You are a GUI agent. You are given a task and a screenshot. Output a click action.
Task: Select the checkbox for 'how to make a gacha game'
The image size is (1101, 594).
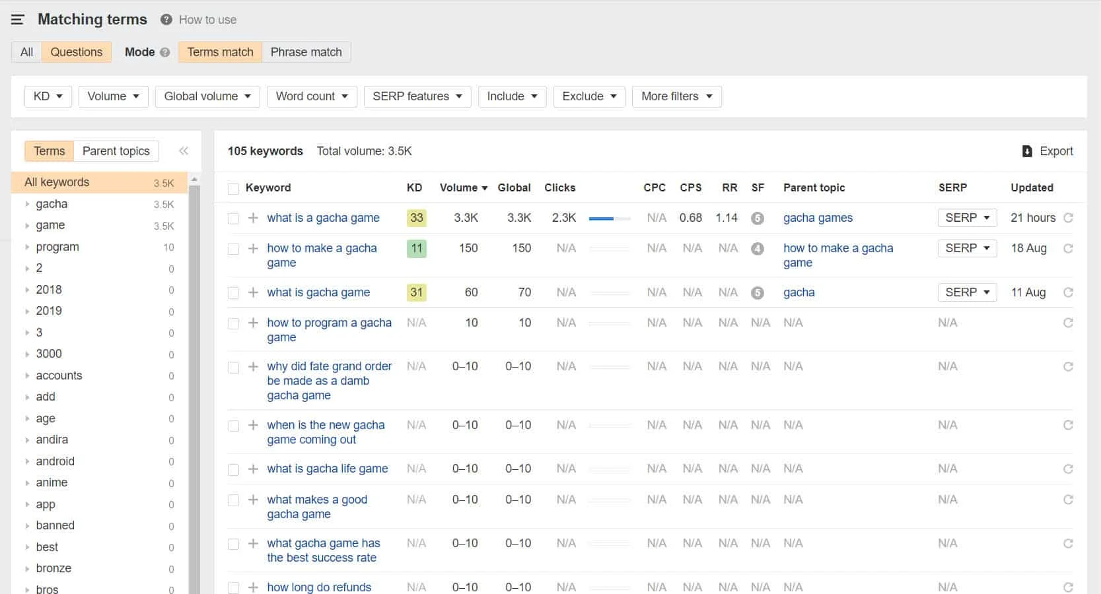[233, 249]
